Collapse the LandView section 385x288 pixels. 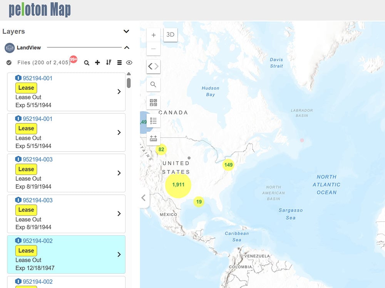pos(126,48)
